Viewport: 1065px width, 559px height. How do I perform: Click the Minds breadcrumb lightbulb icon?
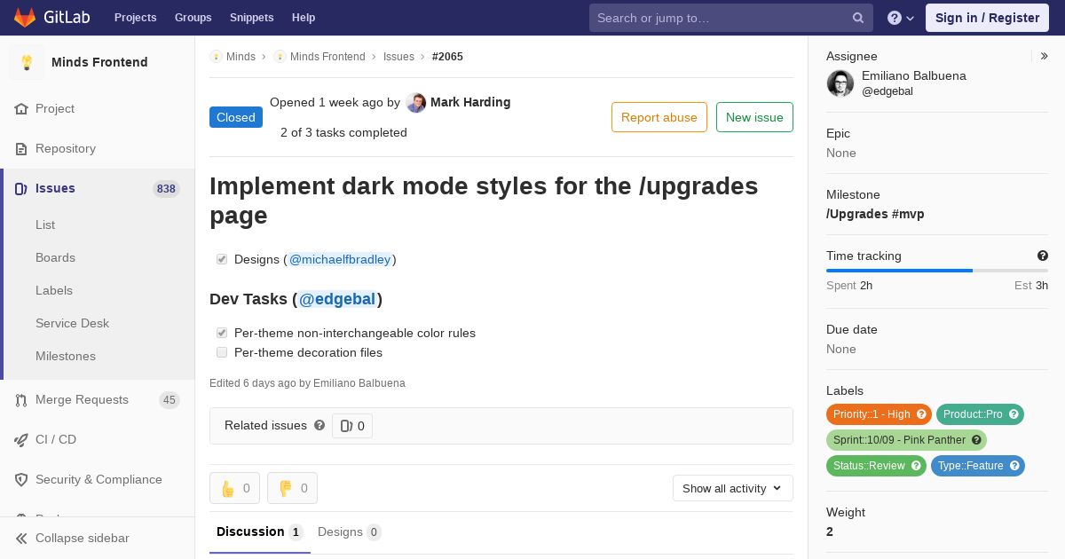pyautogui.click(x=216, y=56)
